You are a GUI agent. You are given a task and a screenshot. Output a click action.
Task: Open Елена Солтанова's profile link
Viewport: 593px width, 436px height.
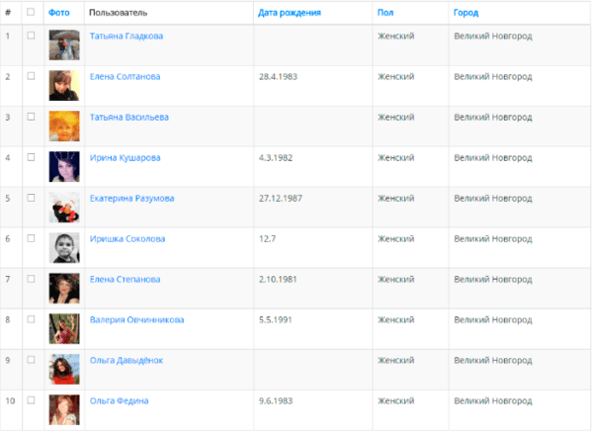[125, 76]
